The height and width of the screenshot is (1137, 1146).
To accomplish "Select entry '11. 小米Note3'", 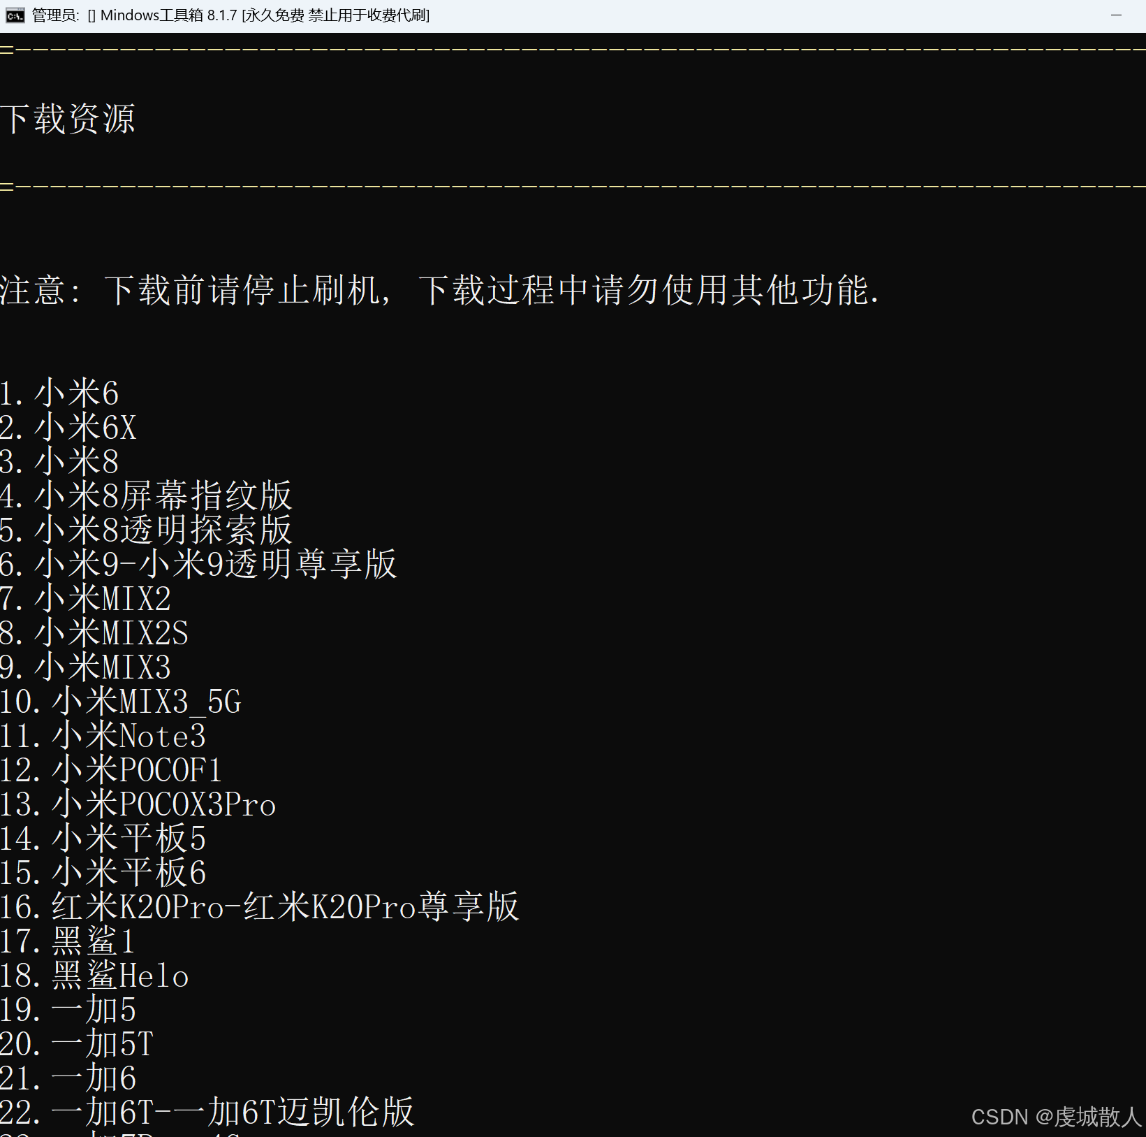I will pos(103,735).
